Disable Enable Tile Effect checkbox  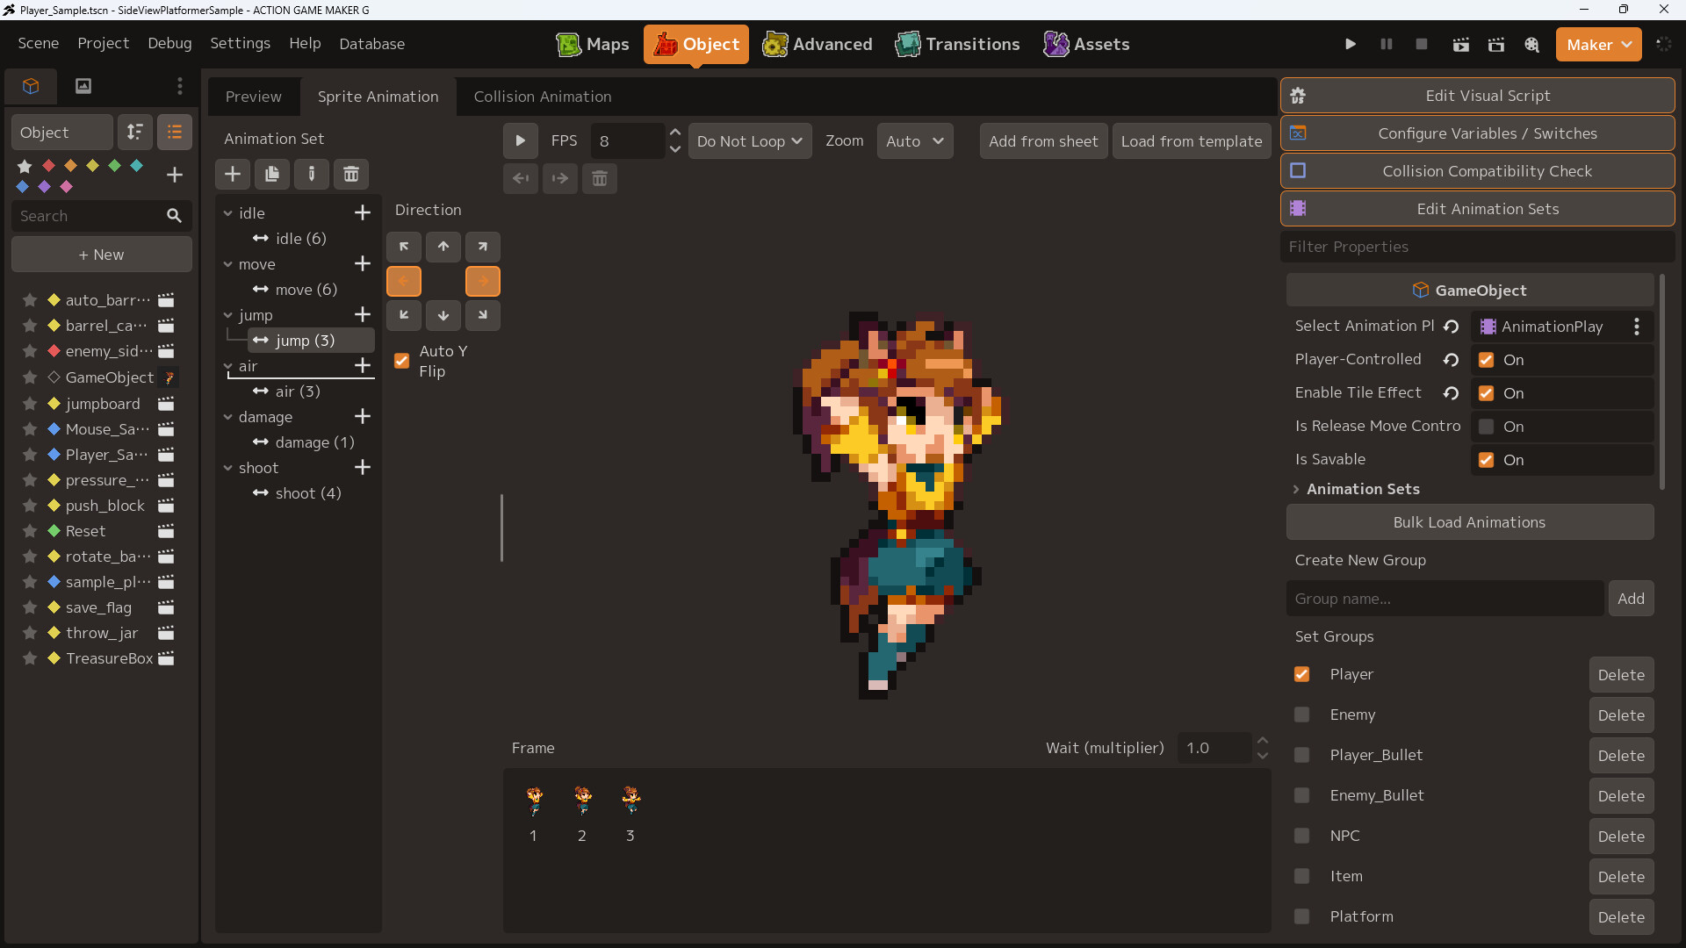1486,393
